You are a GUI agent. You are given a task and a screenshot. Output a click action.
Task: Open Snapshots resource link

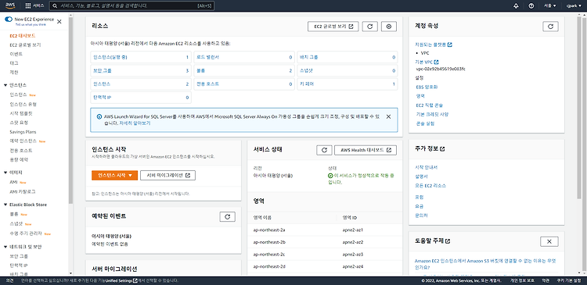click(305, 70)
